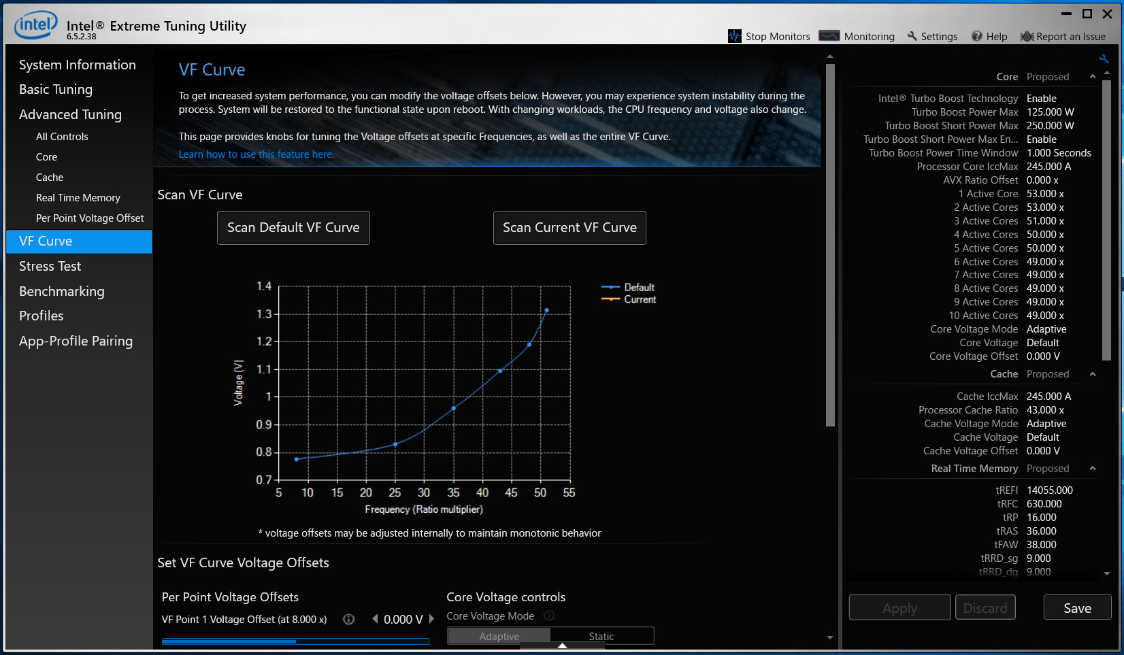Viewport: 1124px width, 655px height.
Task: Click the Stop Monitors waveform icon
Action: coord(734,36)
